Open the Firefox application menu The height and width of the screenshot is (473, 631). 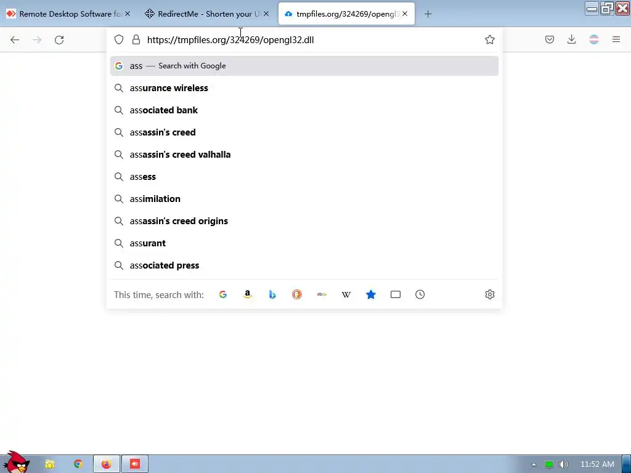[x=616, y=39]
